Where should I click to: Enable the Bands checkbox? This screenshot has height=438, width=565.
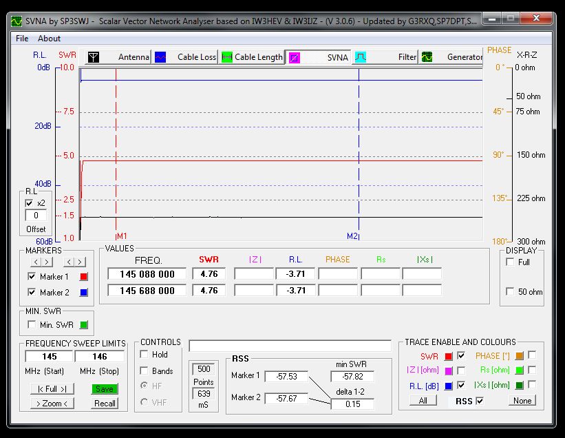(x=144, y=371)
